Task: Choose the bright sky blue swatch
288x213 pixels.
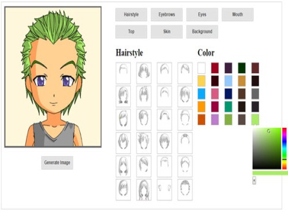Action: [202, 94]
